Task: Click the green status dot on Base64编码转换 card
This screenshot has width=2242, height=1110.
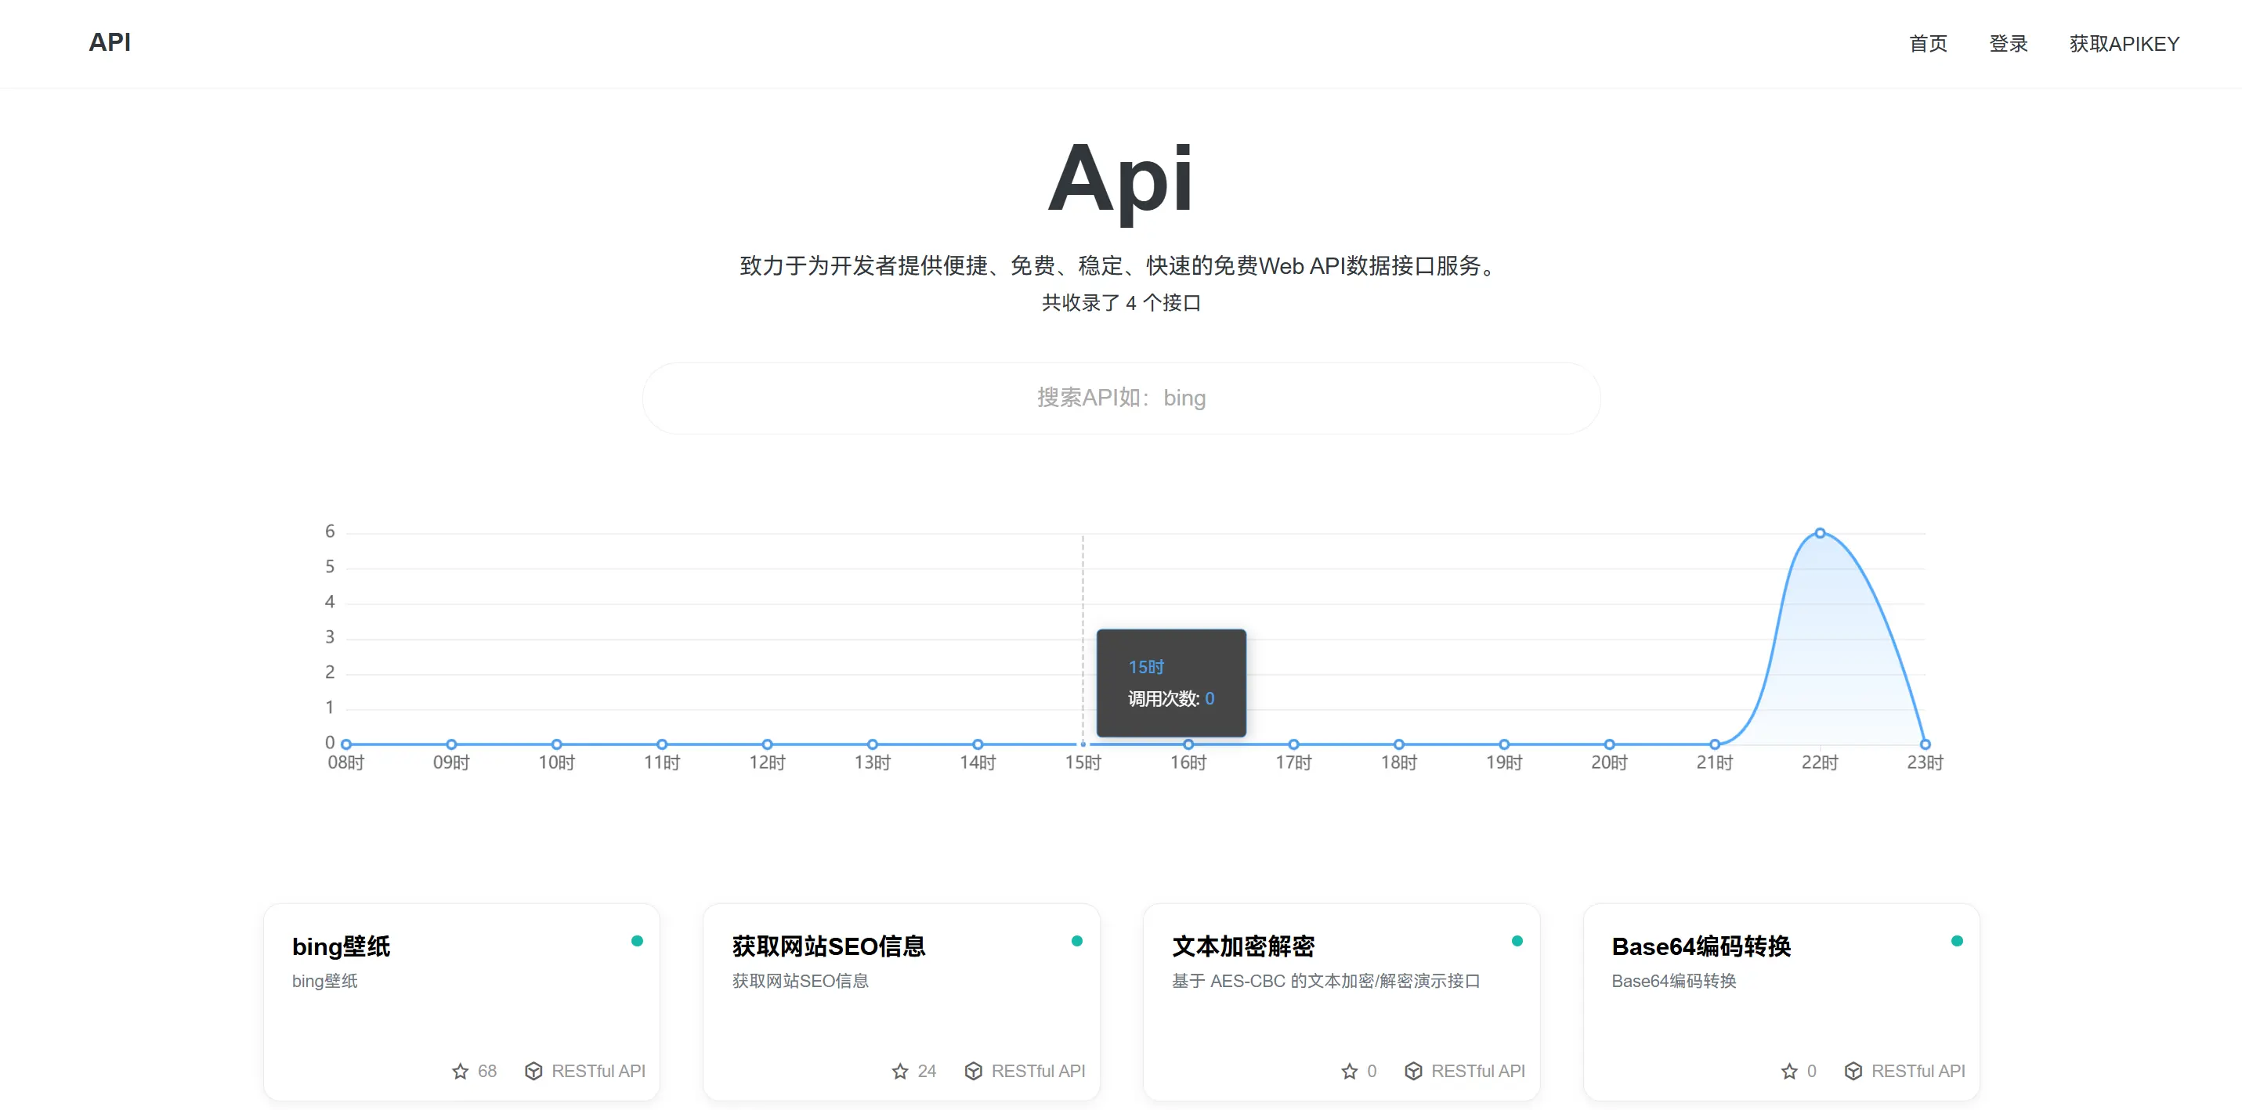Action: [1958, 940]
